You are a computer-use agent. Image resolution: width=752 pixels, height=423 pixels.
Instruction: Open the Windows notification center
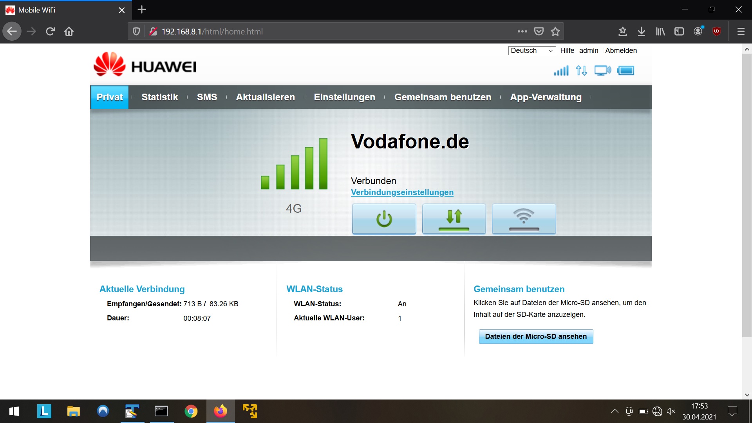[732, 411]
